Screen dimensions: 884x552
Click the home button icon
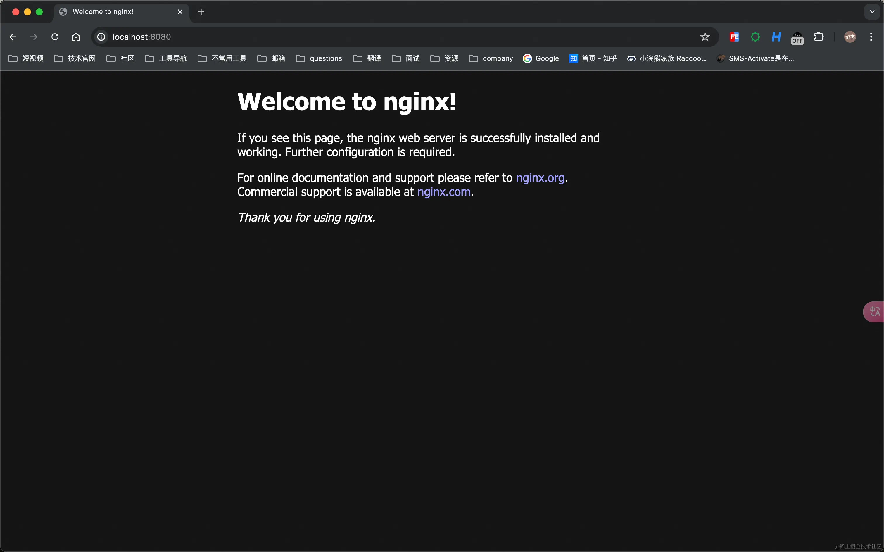click(76, 37)
